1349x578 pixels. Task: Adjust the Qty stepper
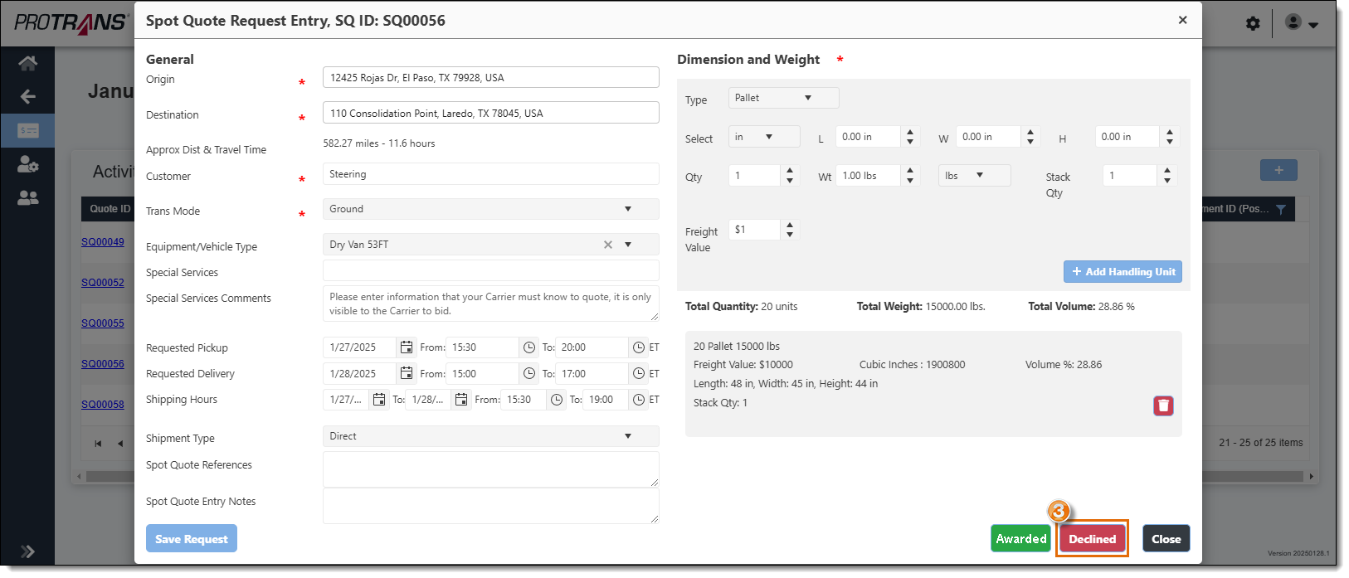tap(790, 176)
